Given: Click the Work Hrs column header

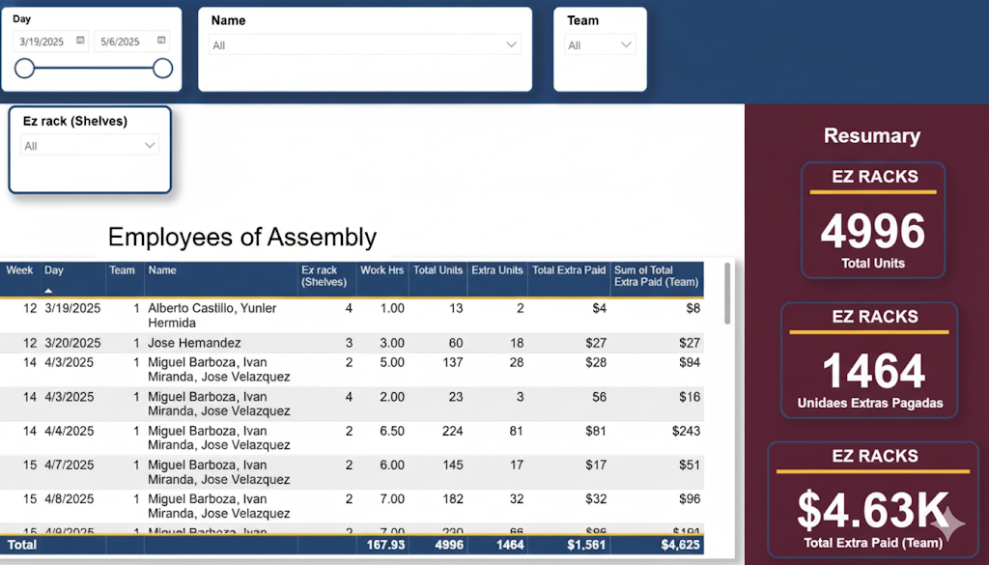Looking at the screenshot, I should tap(381, 270).
